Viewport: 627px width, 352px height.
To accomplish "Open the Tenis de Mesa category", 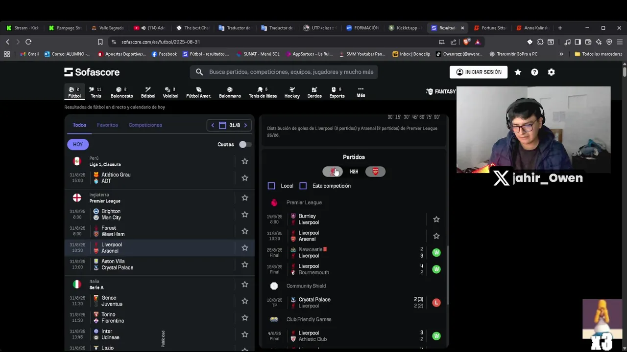I will [263, 92].
